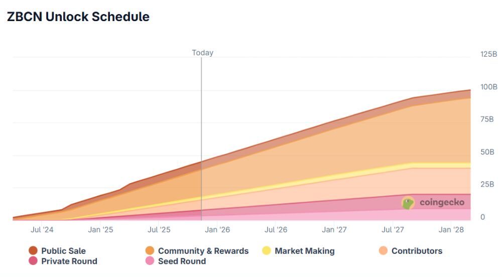
Task: Click the Seed Round pink legend dot
Action: coord(150,261)
